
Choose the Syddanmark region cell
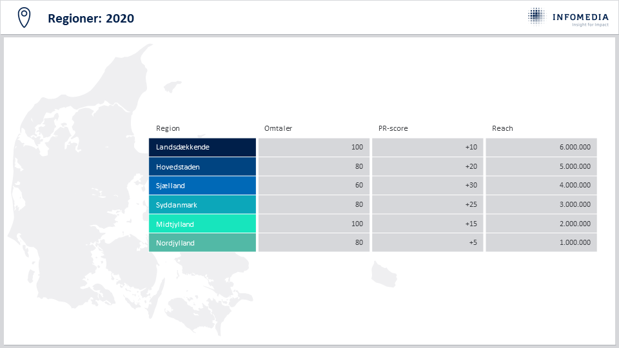[x=202, y=205]
